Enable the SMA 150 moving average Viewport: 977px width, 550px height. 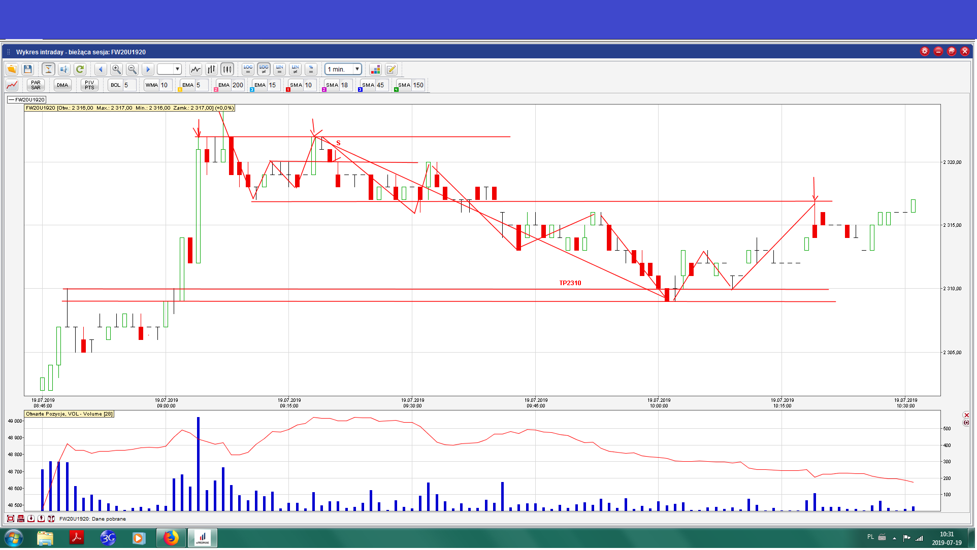405,85
